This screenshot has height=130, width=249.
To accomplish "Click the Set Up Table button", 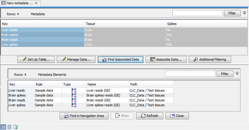I will click(36, 59).
